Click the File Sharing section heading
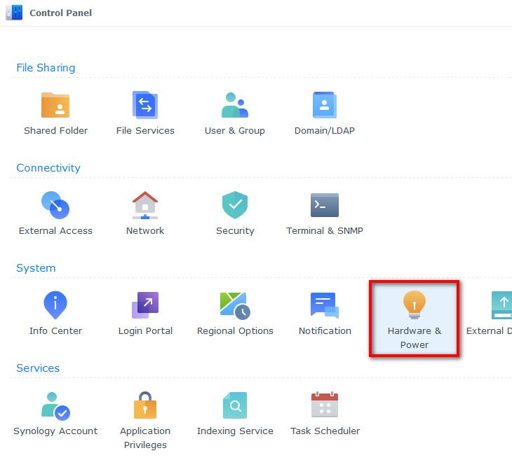Screen dimensions: 512x460 [x=46, y=68]
